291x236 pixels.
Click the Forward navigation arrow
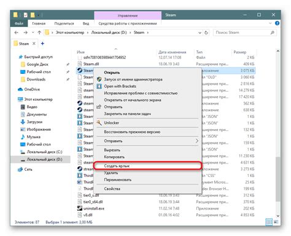pyautogui.click(x=25, y=33)
